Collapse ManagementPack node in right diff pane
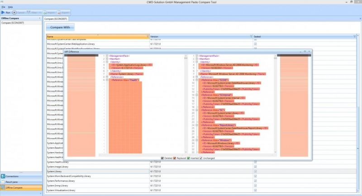The height and width of the screenshot is (196, 362). pos(197,56)
